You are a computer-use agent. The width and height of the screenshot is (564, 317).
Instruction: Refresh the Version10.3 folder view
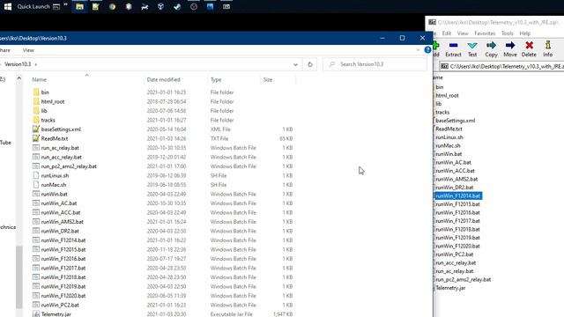[309, 64]
